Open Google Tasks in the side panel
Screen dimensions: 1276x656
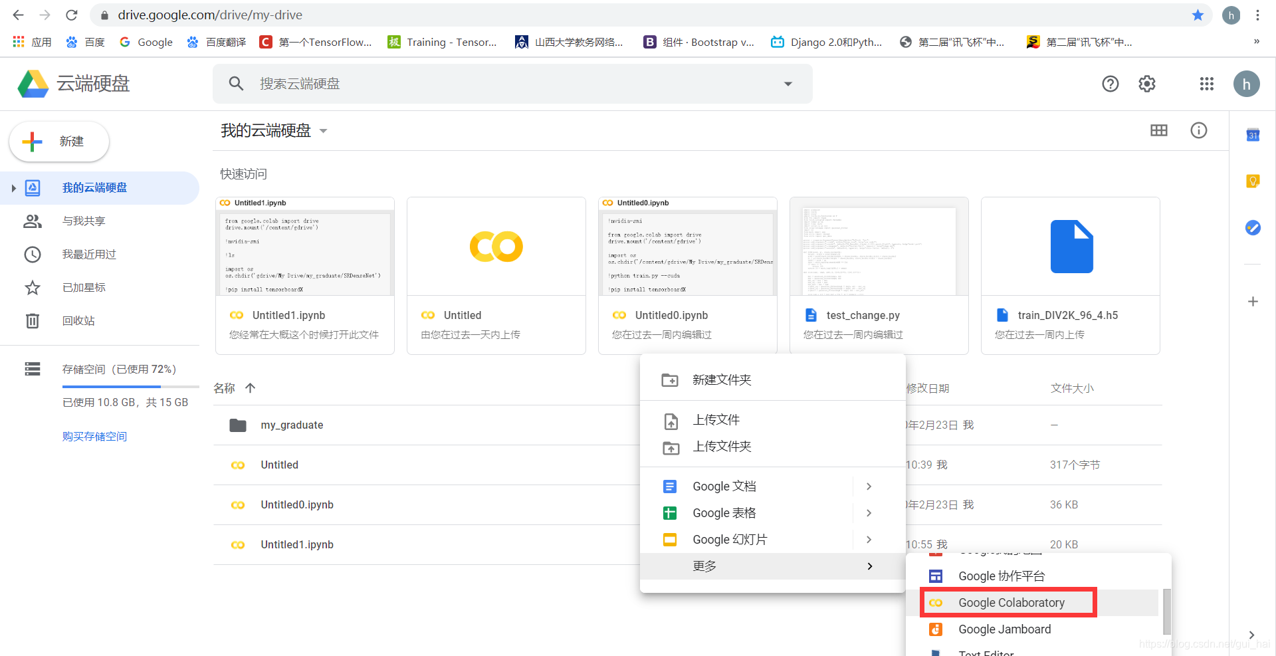point(1253,228)
